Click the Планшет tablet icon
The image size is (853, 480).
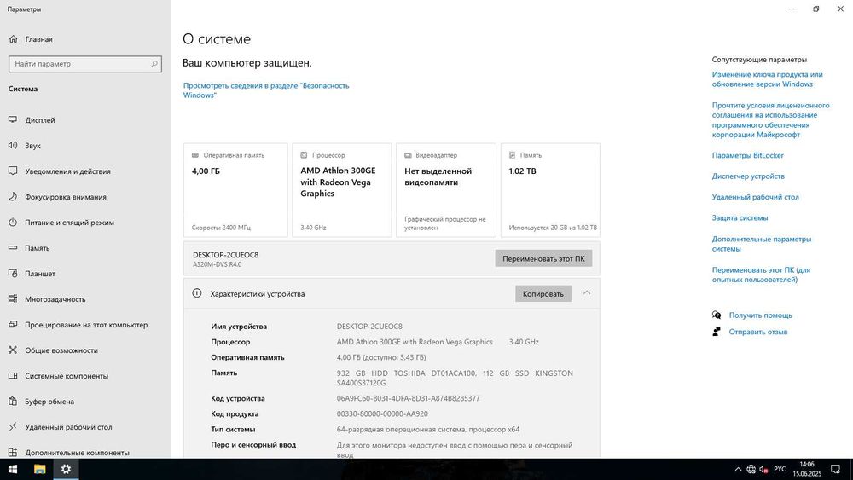(x=13, y=273)
